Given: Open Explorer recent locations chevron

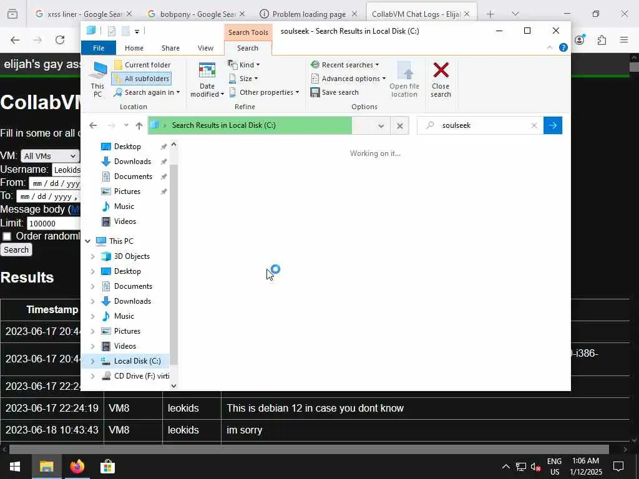Looking at the screenshot, I should tap(126, 125).
